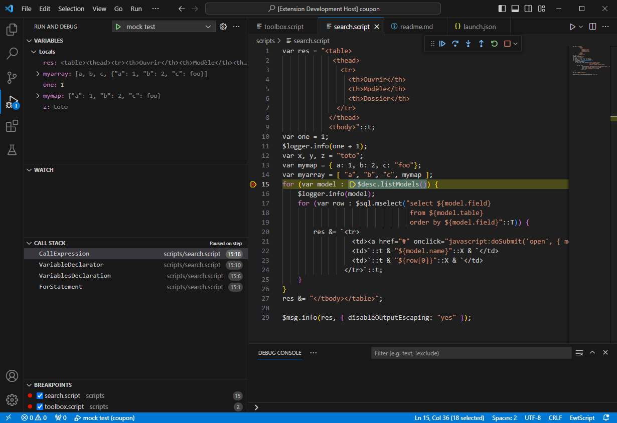
Task: Open the Go menu
Action: pos(118,9)
